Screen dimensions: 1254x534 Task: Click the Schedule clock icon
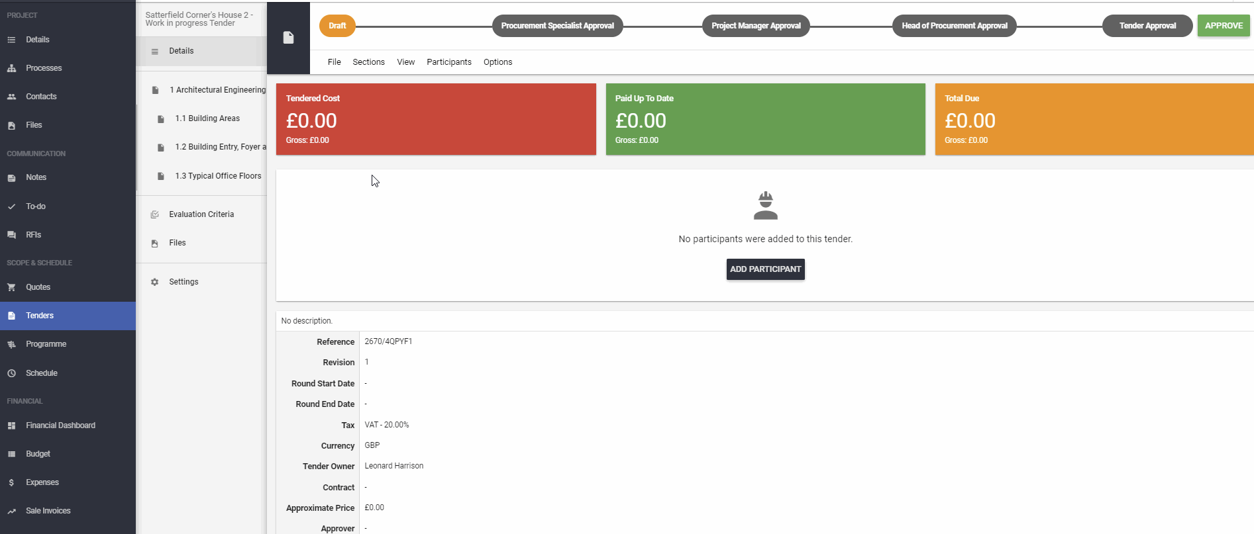(x=11, y=373)
